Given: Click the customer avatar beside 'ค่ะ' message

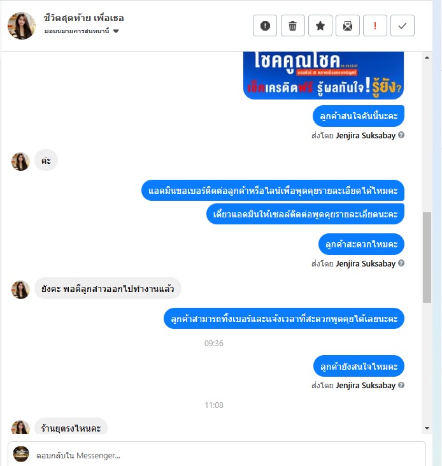Looking at the screenshot, I should coord(20,162).
